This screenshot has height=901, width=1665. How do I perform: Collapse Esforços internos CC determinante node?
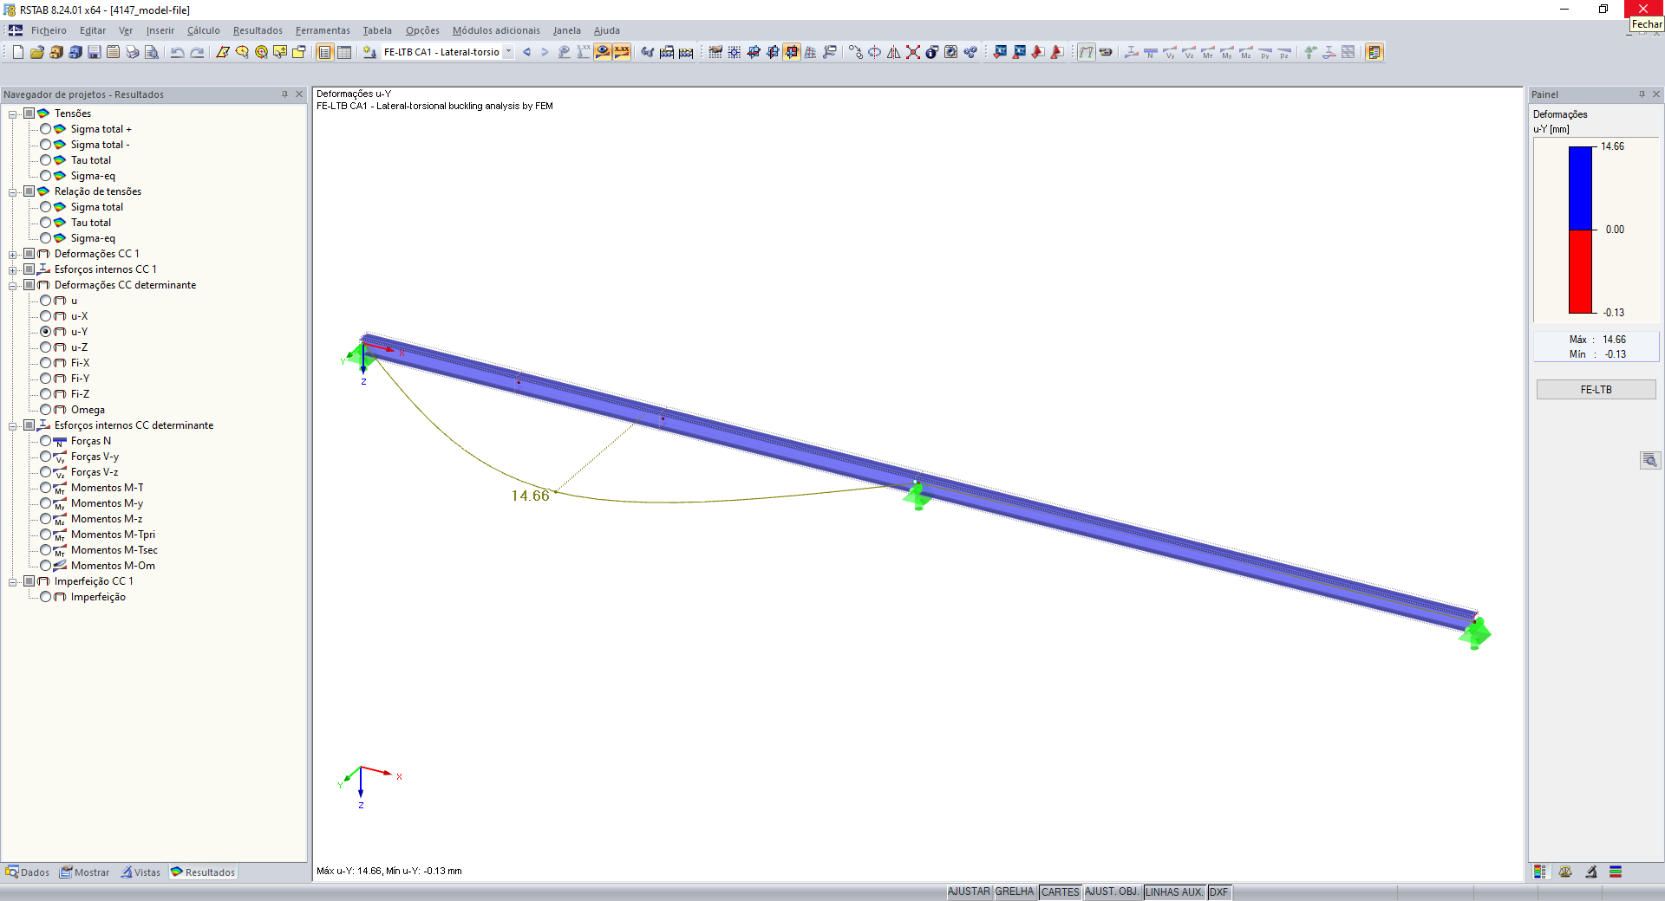coord(13,426)
